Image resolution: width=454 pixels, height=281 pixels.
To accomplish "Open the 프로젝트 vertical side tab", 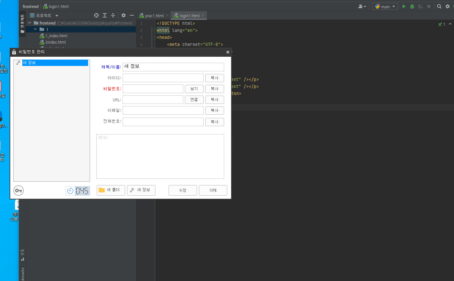I will [x=22, y=24].
